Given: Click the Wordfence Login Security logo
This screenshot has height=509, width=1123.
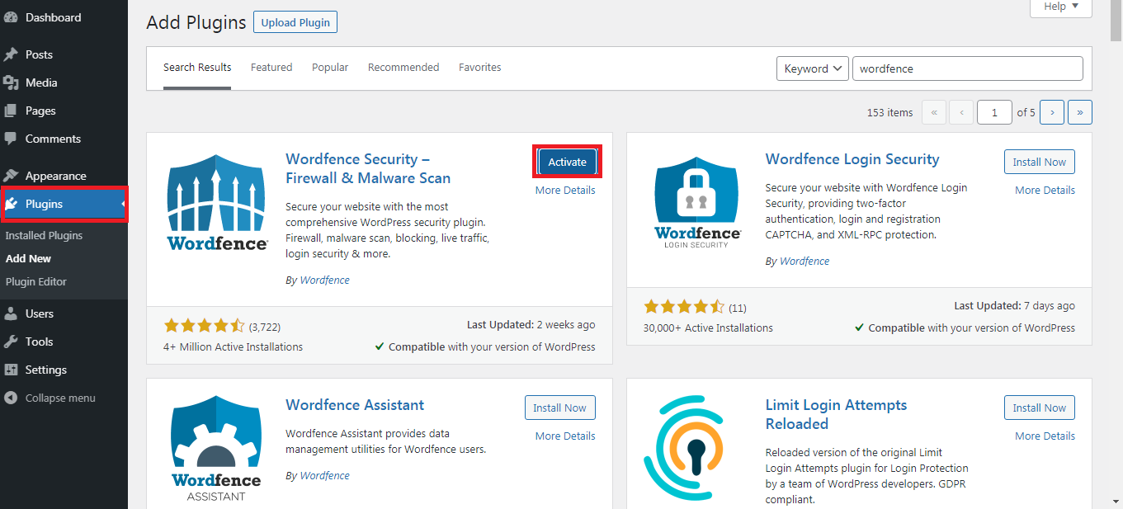Looking at the screenshot, I should [698, 202].
